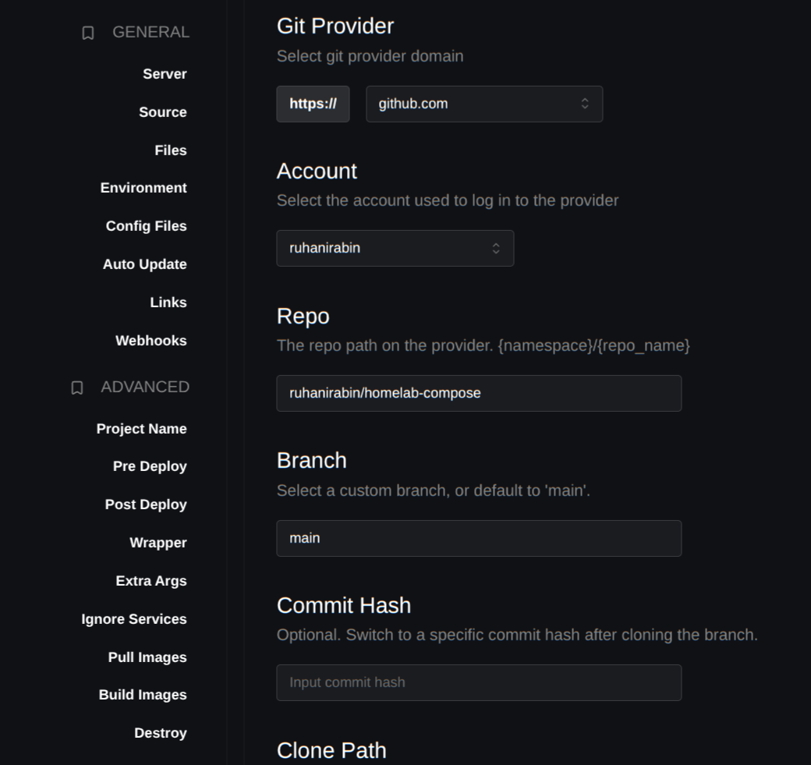
Task: Open the Ignore Services section
Action: point(134,619)
